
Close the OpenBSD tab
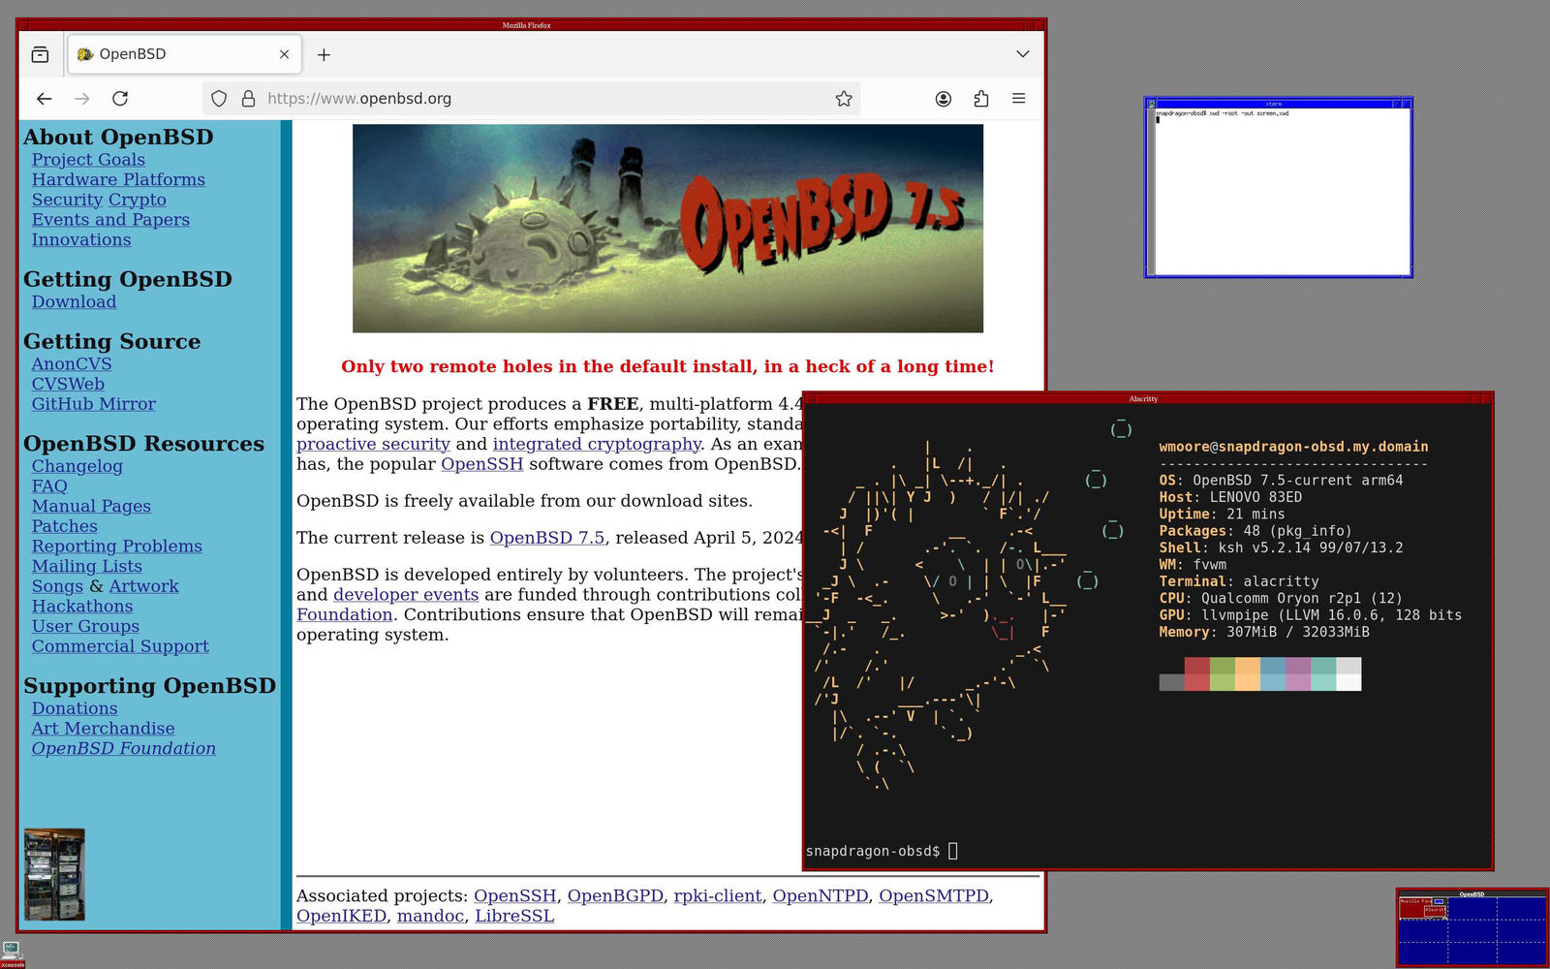point(284,54)
